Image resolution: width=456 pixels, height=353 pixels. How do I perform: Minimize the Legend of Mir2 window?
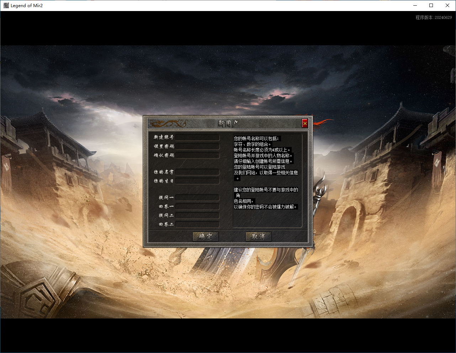[x=415, y=5]
